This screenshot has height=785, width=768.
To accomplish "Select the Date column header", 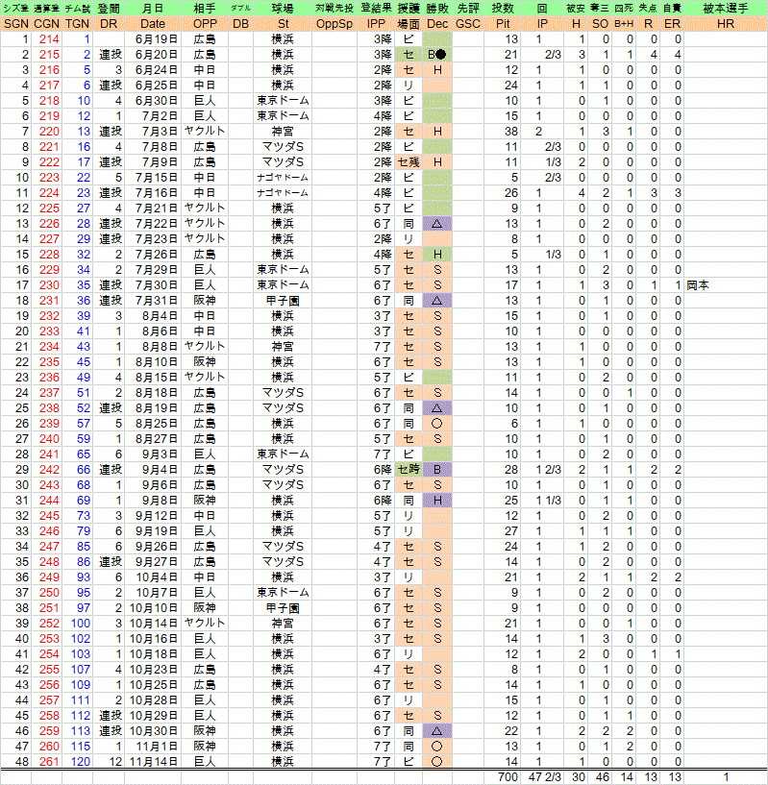I will pyautogui.click(x=152, y=23).
